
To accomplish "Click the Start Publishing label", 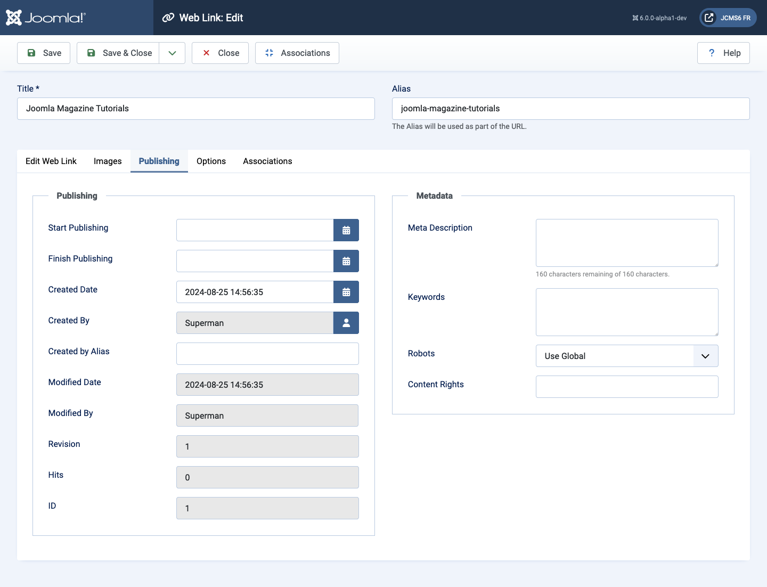I will [78, 227].
